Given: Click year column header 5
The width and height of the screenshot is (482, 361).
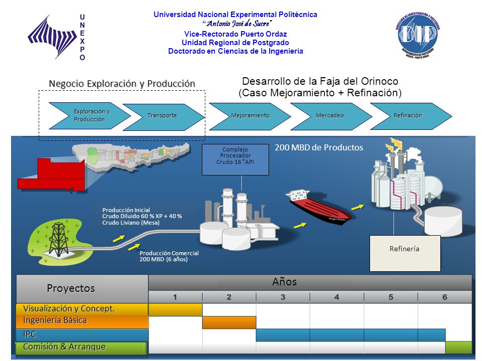Looking at the screenshot, I should [x=391, y=297].
